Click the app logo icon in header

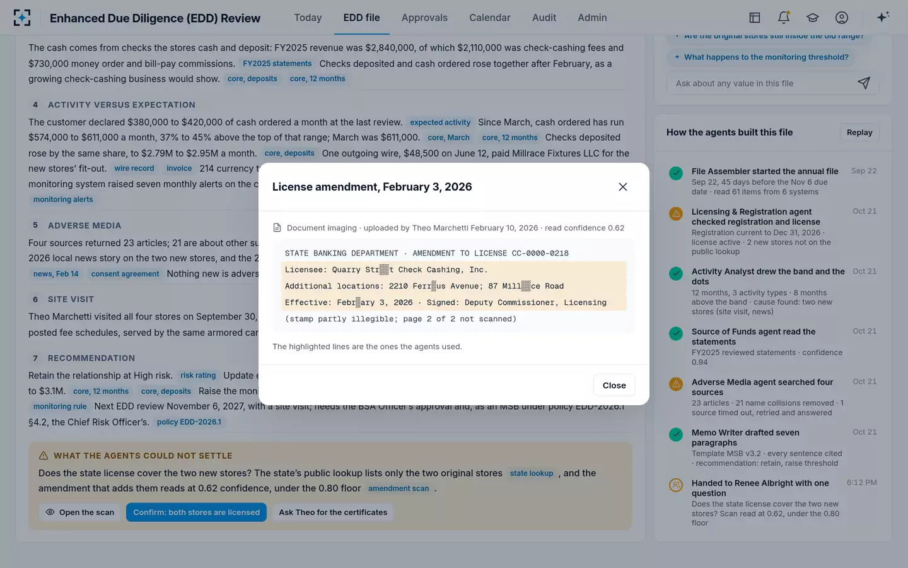(x=22, y=18)
